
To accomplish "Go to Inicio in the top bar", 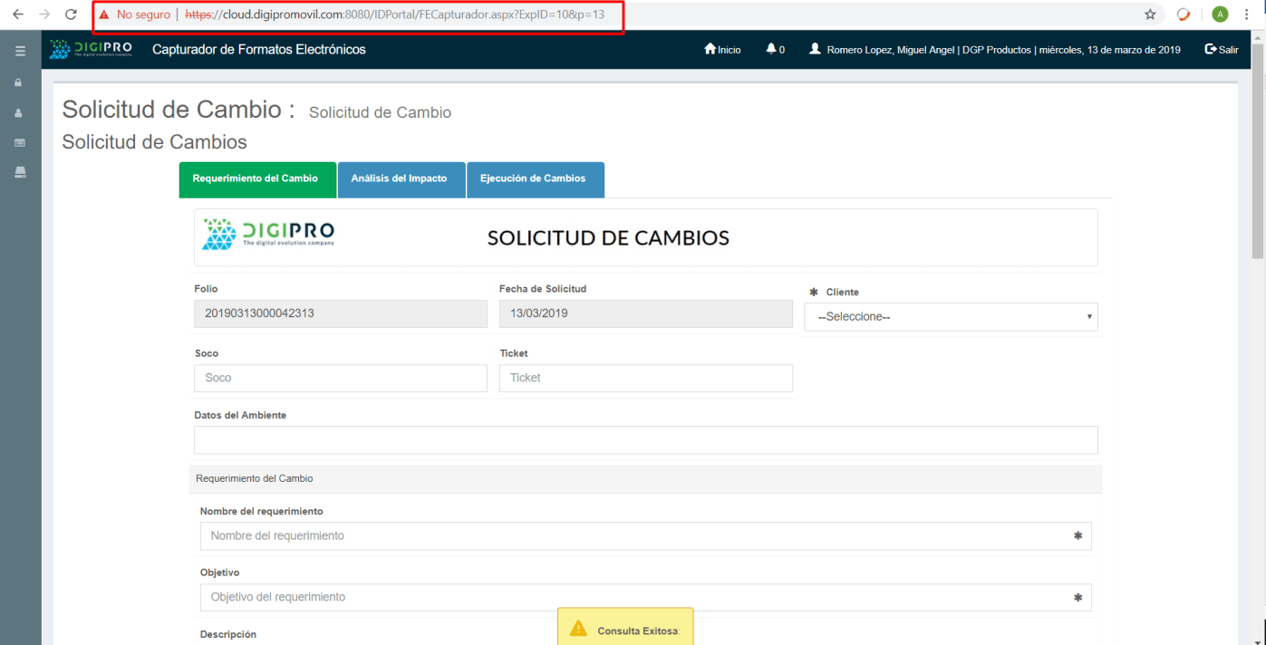I will [x=722, y=50].
